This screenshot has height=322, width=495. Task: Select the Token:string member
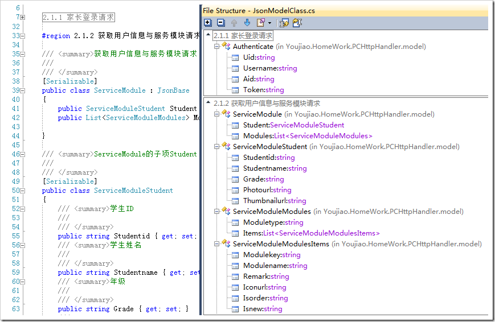[263, 90]
